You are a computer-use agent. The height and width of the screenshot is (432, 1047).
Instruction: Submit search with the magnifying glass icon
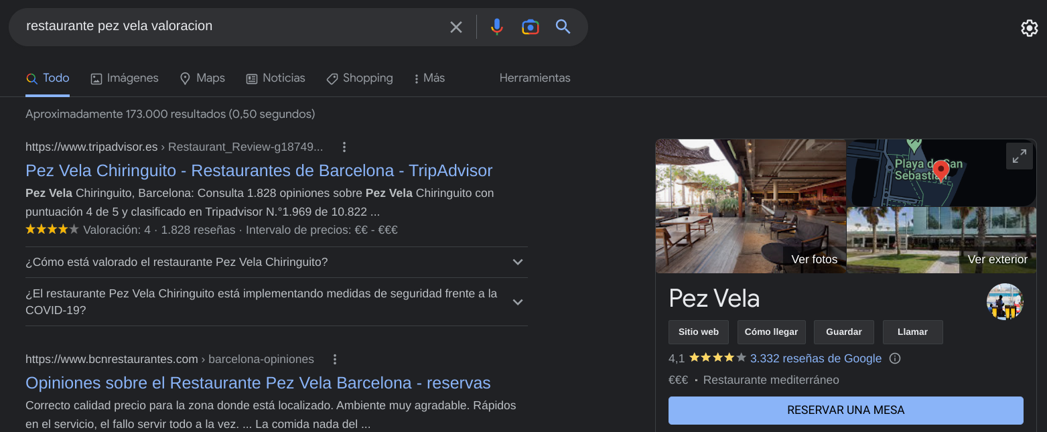[x=563, y=27]
